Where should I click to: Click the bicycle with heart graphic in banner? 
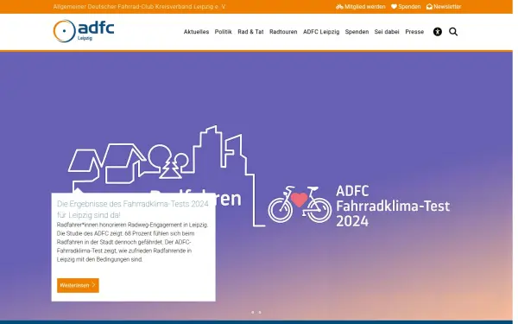(x=300, y=204)
